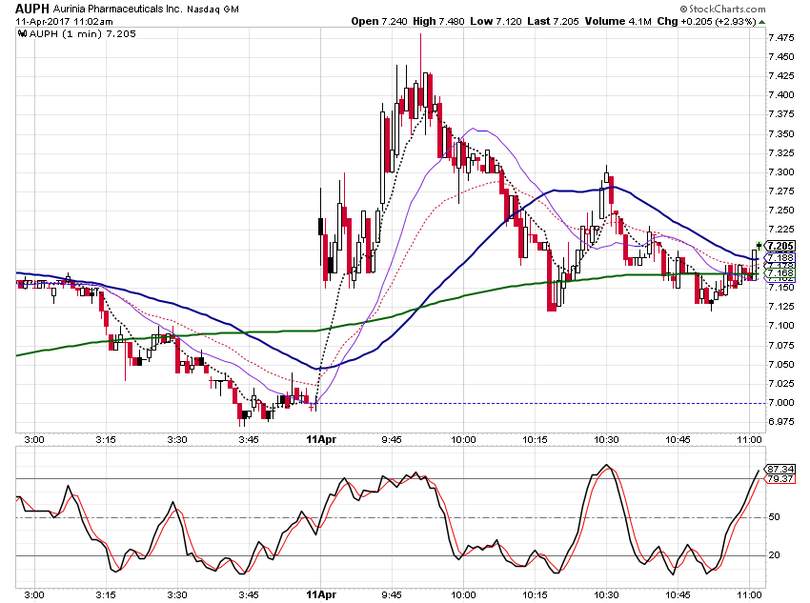The width and height of the screenshot is (810, 603).
Task: Click the blue 7.188 moving average tag
Action: click(x=780, y=257)
